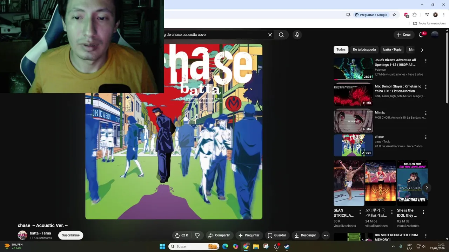Open the Chrome extensions puzzle icon
The height and width of the screenshot is (252, 449).
pos(415,15)
